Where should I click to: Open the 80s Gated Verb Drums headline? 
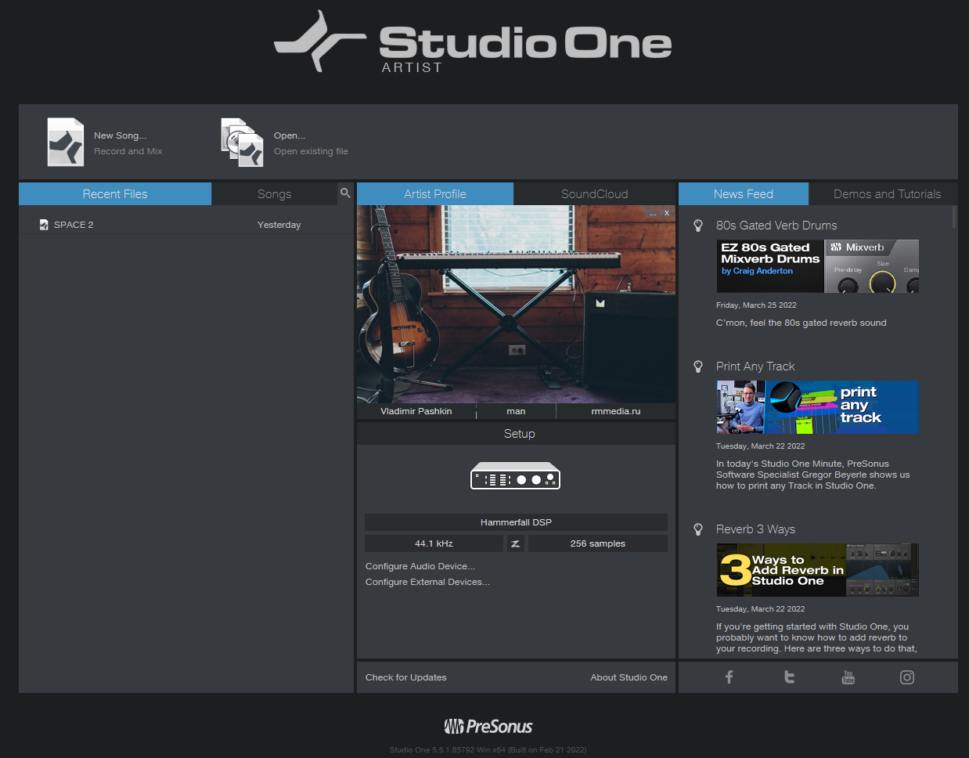pyautogui.click(x=776, y=226)
